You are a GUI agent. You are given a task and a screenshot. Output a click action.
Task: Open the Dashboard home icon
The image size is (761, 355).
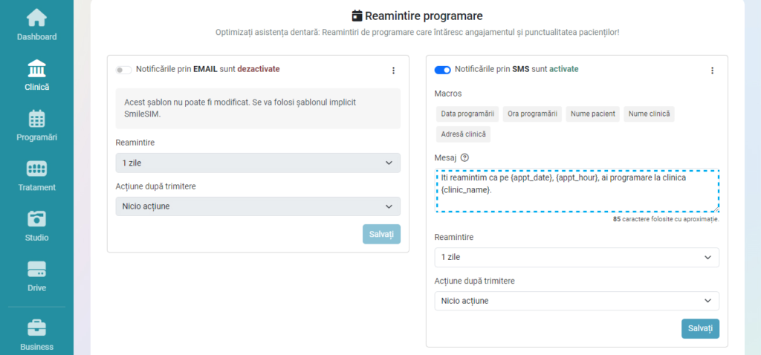[x=36, y=18]
